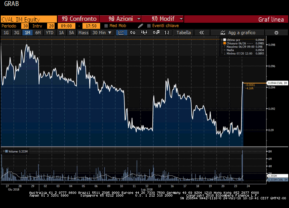
Task: Click the GRAB heading text
Action: click(x=11, y=4)
